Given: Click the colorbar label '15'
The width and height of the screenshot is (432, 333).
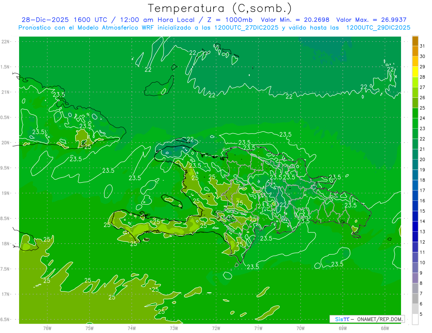Looking at the screenshot, I should (423, 211).
